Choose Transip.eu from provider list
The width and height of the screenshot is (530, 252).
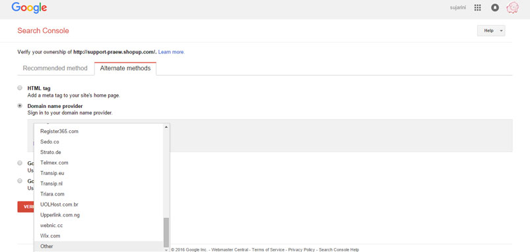99,173
